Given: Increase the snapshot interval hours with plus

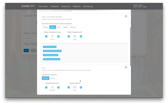Looking at the screenshot, I should pos(58,36).
